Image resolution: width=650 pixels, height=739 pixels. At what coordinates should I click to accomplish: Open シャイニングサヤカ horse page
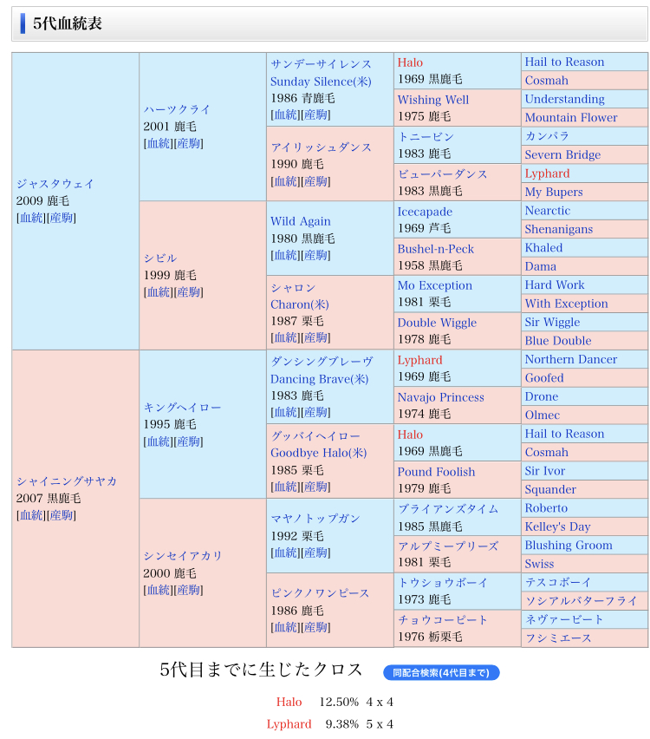[66, 481]
